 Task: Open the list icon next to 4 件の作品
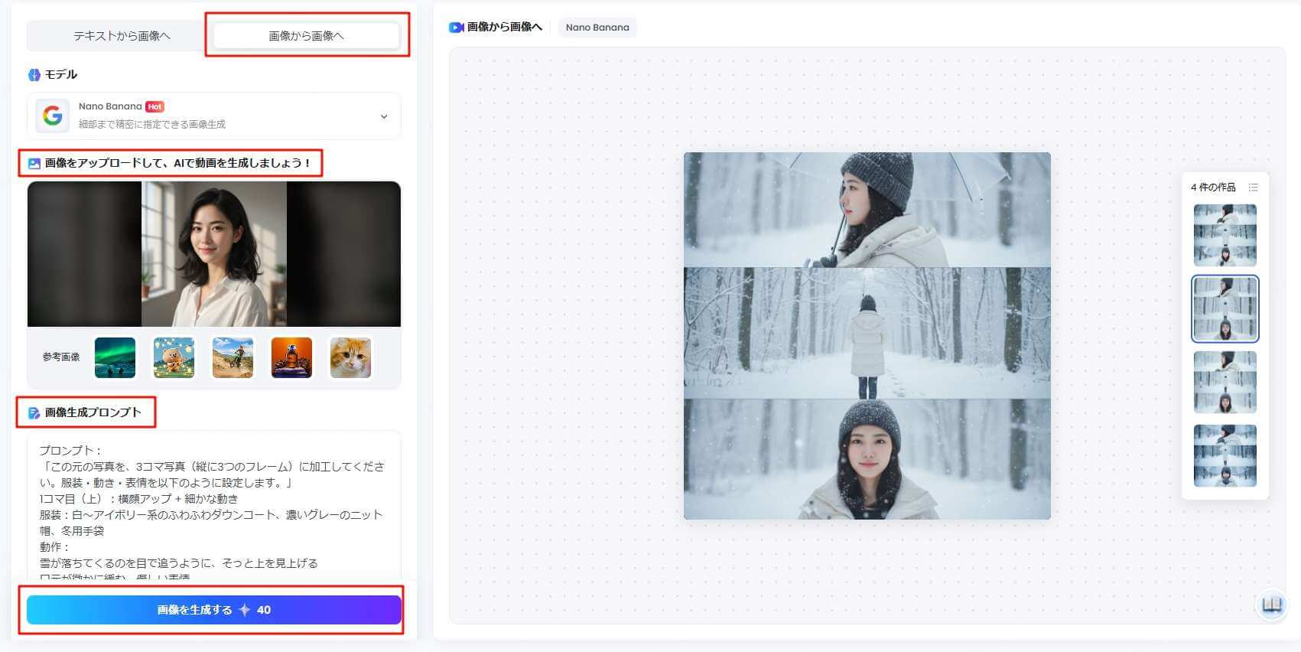click(1253, 187)
